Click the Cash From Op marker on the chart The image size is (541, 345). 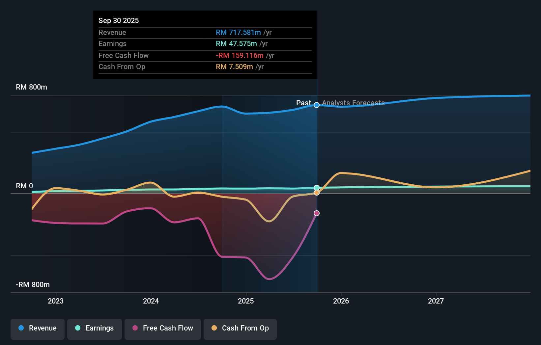click(x=317, y=193)
